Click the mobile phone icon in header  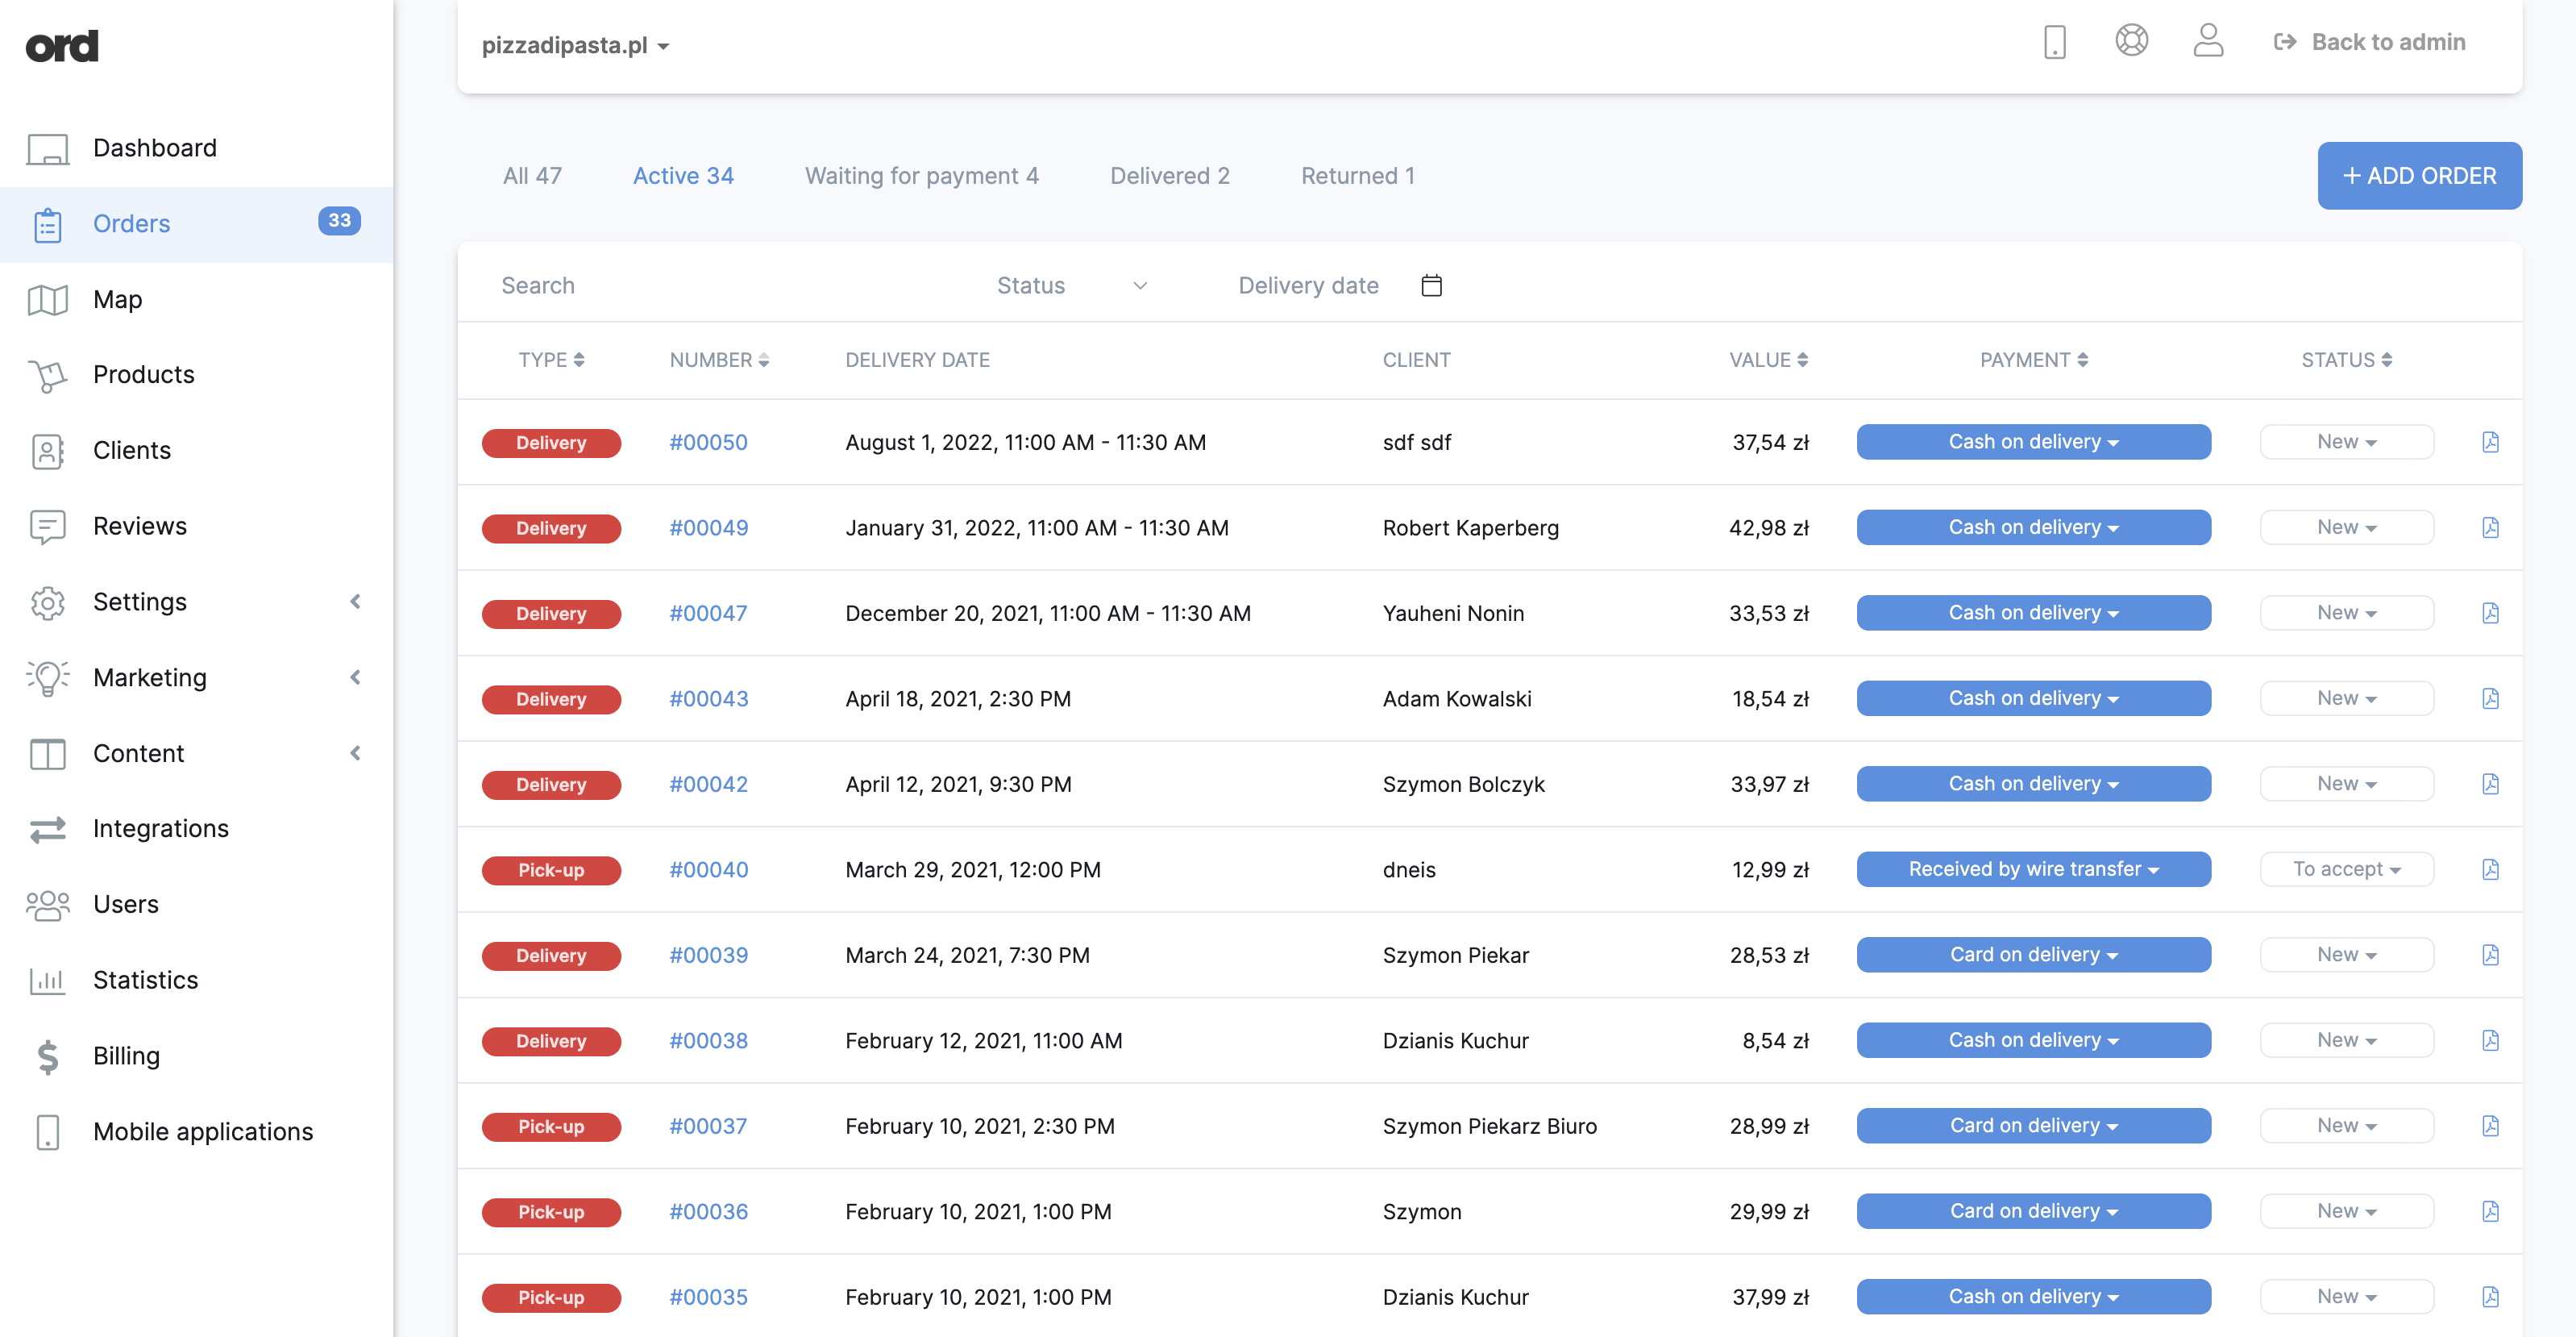coord(2054,42)
